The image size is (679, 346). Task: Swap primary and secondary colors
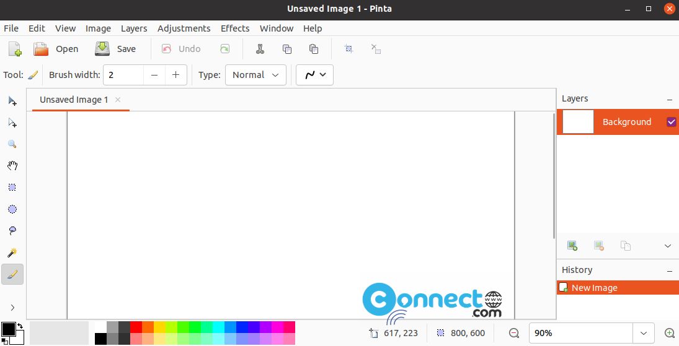pyautogui.click(x=20, y=325)
